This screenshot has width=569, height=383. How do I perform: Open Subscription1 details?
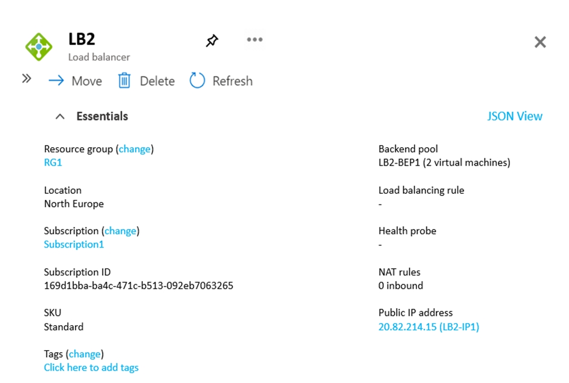tap(74, 244)
